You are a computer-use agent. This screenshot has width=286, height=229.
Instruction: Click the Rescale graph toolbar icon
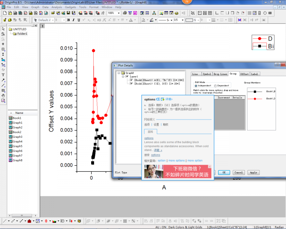click(x=193, y=13)
